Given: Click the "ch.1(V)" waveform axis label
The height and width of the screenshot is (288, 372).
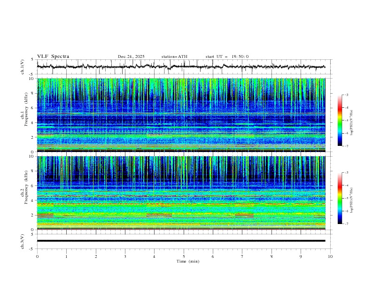Looking at the screenshot, I should pyautogui.click(x=23, y=67).
